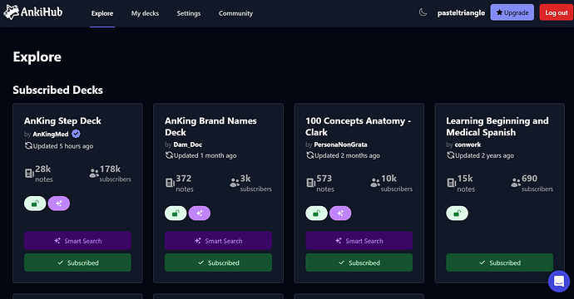Image resolution: width=574 pixels, height=299 pixels.
Task: Click notes icon beside 573 notes
Action: pos(310,183)
